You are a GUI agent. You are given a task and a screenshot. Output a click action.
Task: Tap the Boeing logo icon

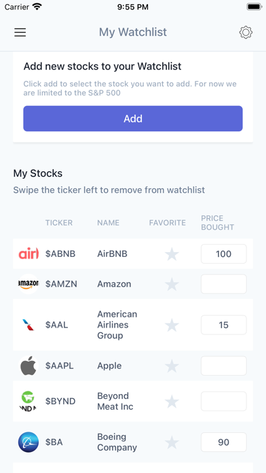tap(28, 442)
